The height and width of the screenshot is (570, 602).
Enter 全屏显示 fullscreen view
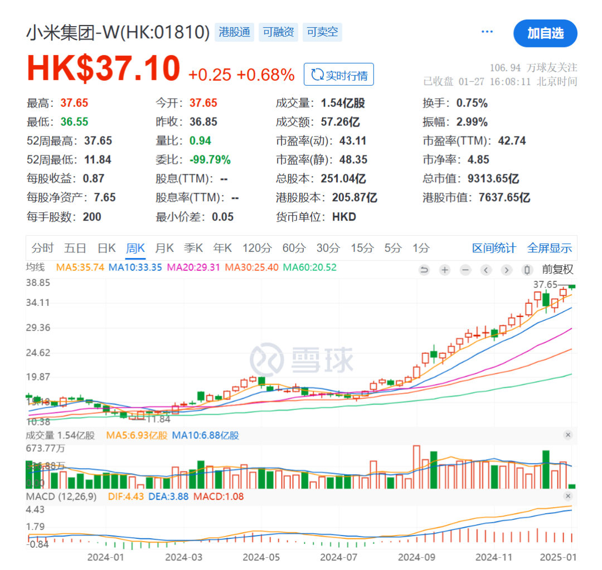point(550,248)
